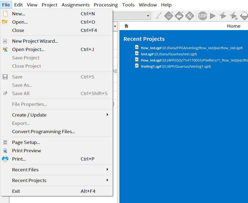Screen dimensions: 248x203
Task: Click the Home tab house icon
Action: pos(126,26)
